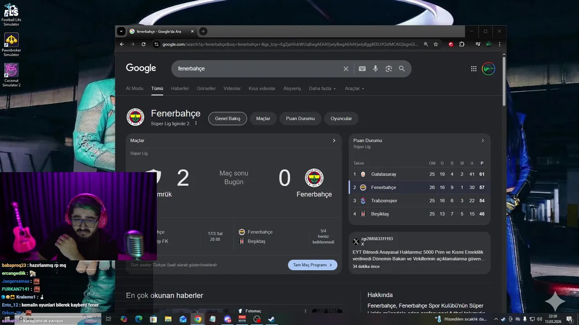Click the Google logo
The height and width of the screenshot is (325, 579).
[x=141, y=68]
